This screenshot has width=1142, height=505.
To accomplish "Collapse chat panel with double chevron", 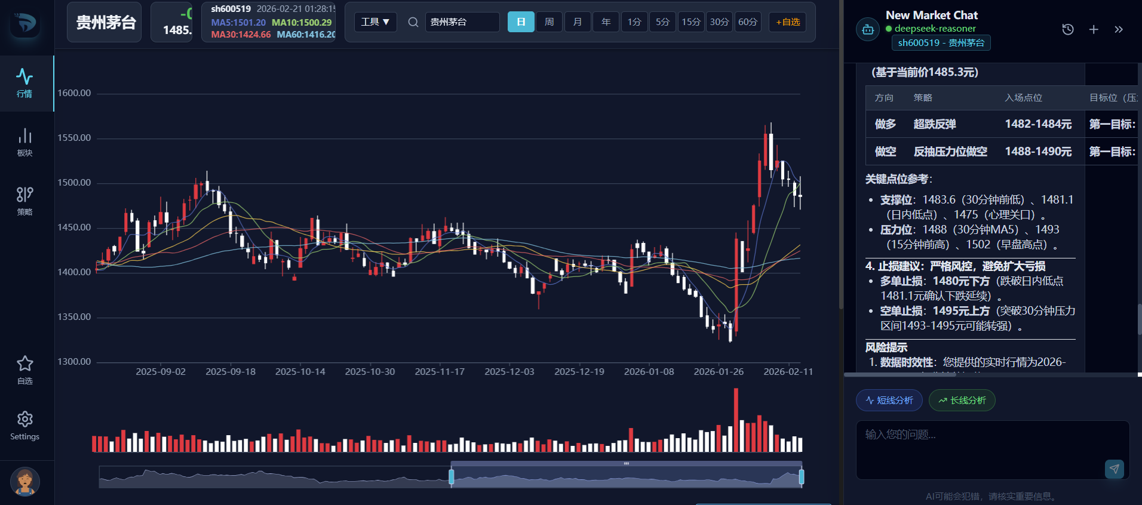I will [1119, 29].
